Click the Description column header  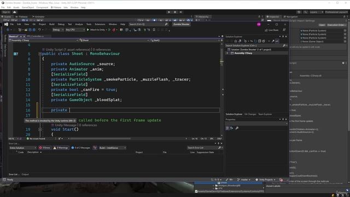click(33, 152)
